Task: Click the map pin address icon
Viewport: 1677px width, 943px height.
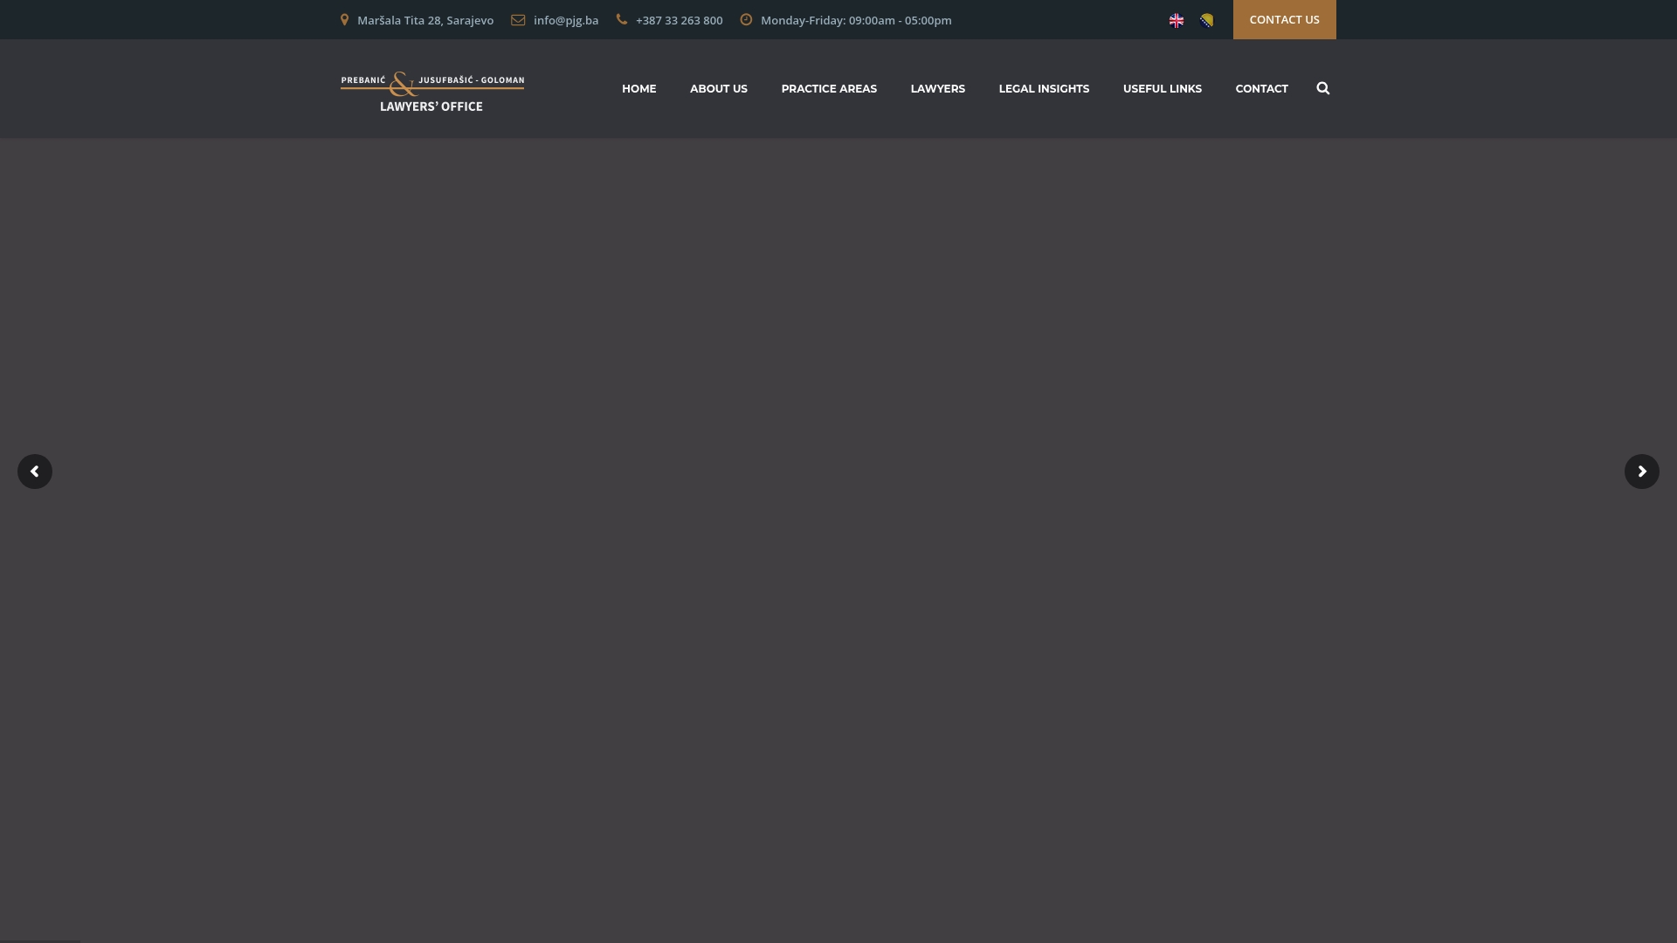Action: click(x=344, y=19)
